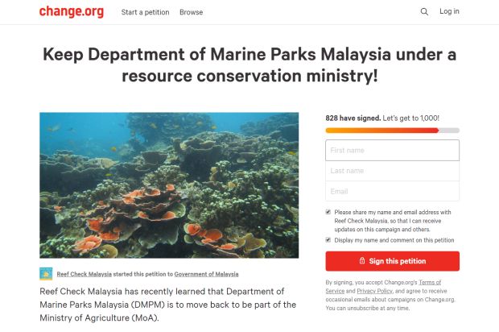499x332 pixels.
Task: Click into the Last name field
Action: [392, 171]
